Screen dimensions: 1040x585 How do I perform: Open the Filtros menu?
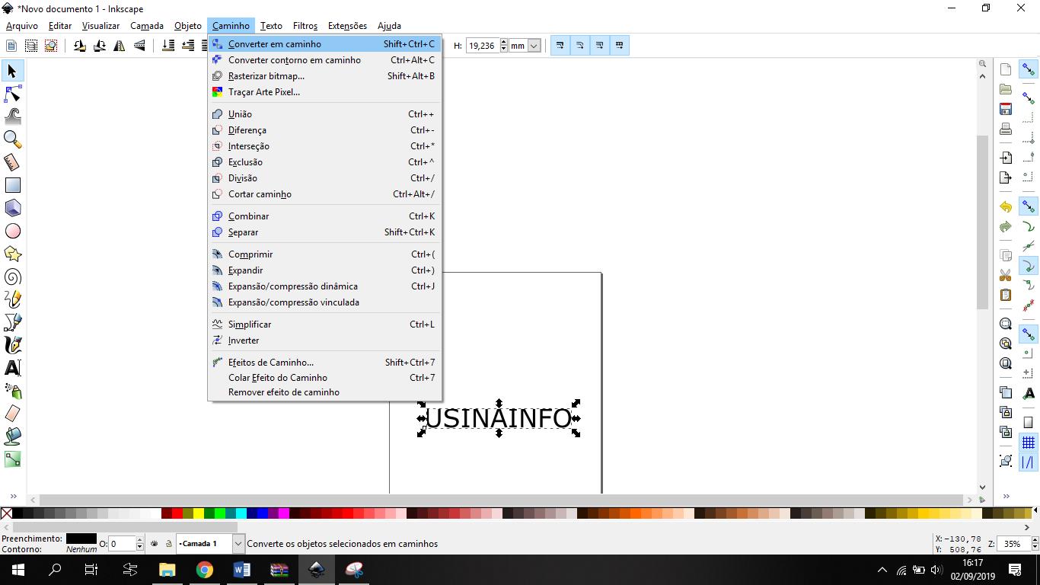point(305,26)
